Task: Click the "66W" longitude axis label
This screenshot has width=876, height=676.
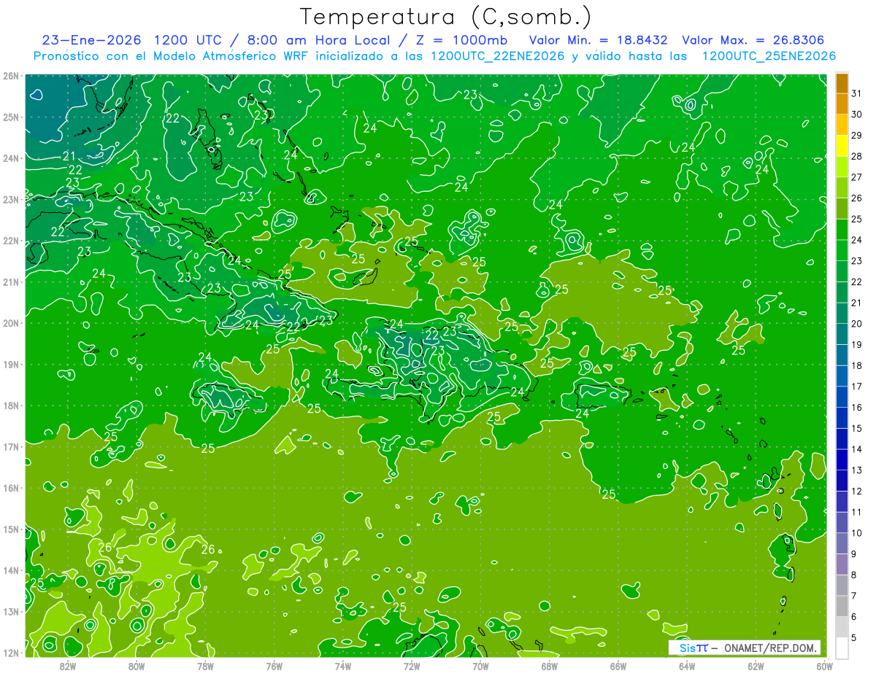Action: (618, 665)
